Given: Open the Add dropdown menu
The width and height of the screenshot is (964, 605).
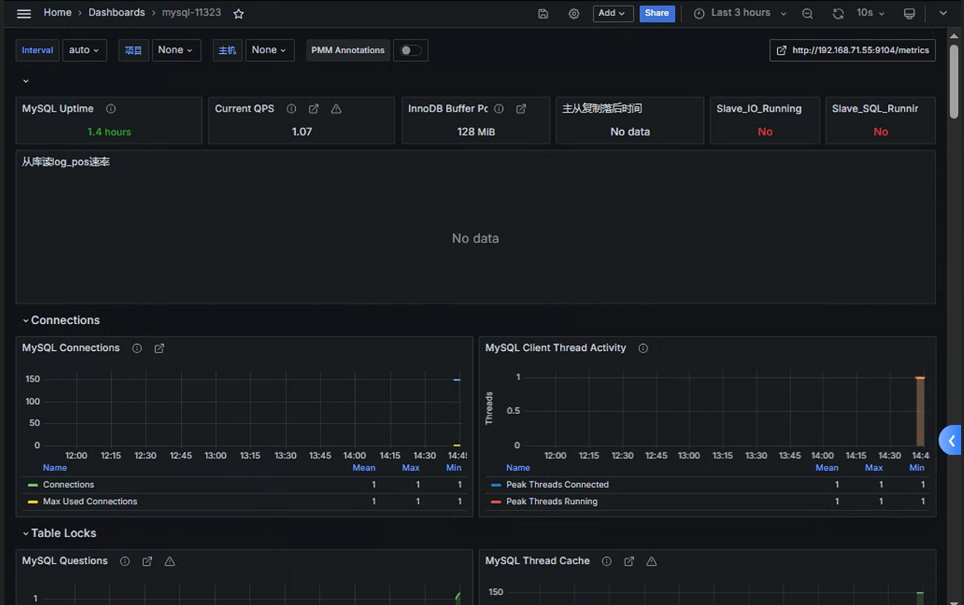Looking at the screenshot, I should [x=613, y=13].
